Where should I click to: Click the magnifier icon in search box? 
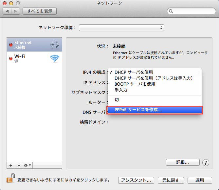pyautogui.click(x=171, y=11)
